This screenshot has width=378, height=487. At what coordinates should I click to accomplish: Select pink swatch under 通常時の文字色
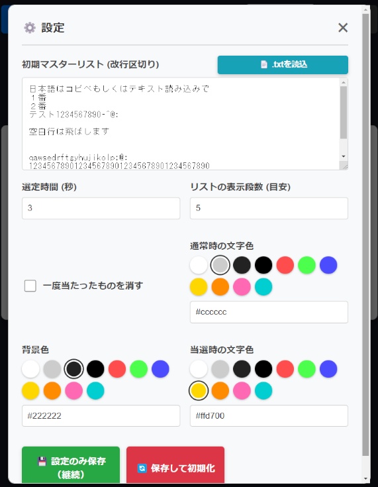tap(242, 287)
